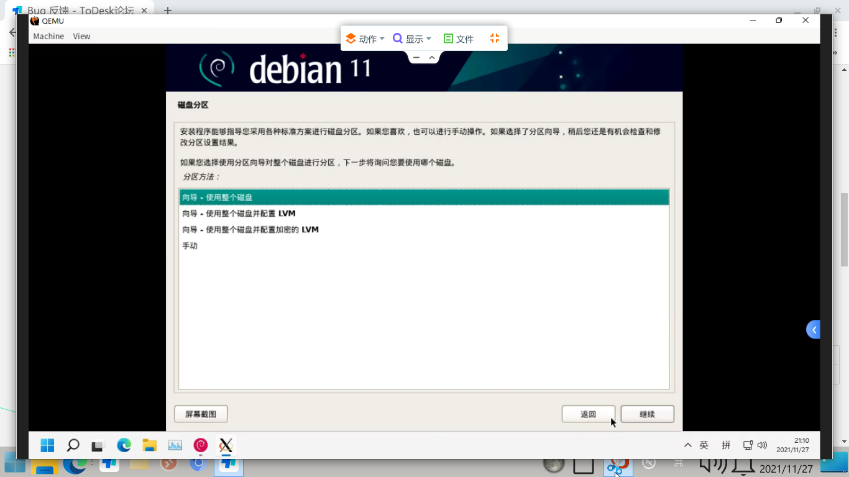
Task: Close the QEMU window
Action: tap(805, 20)
